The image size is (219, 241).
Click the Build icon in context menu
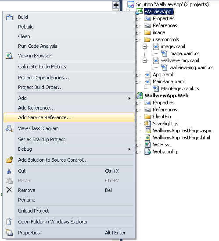(9, 17)
